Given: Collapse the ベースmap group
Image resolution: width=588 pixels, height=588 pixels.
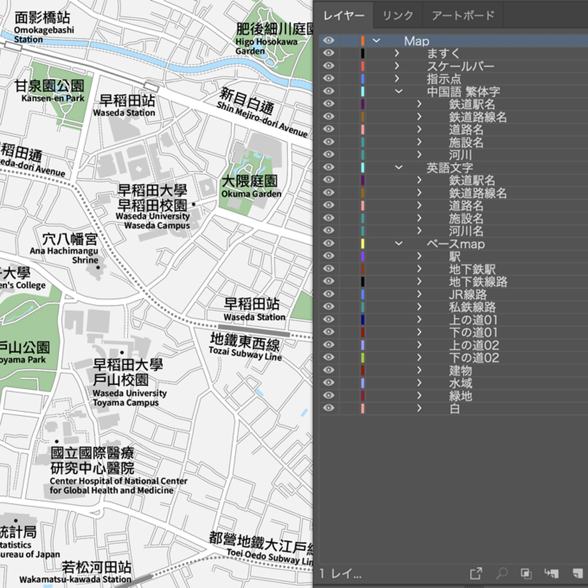Looking at the screenshot, I should pyautogui.click(x=399, y=244).
